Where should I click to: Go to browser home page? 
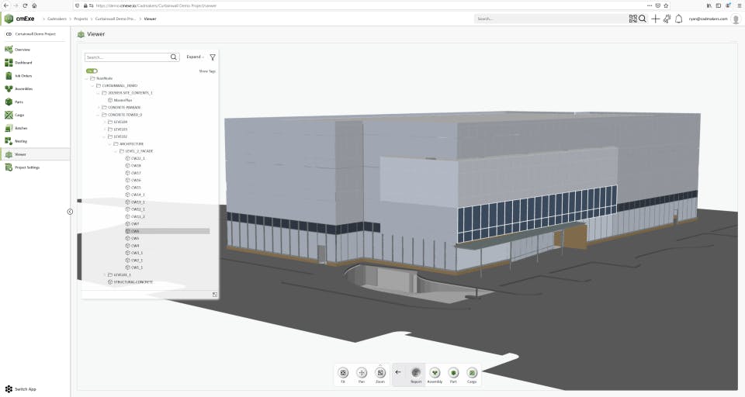click(34, 5)
